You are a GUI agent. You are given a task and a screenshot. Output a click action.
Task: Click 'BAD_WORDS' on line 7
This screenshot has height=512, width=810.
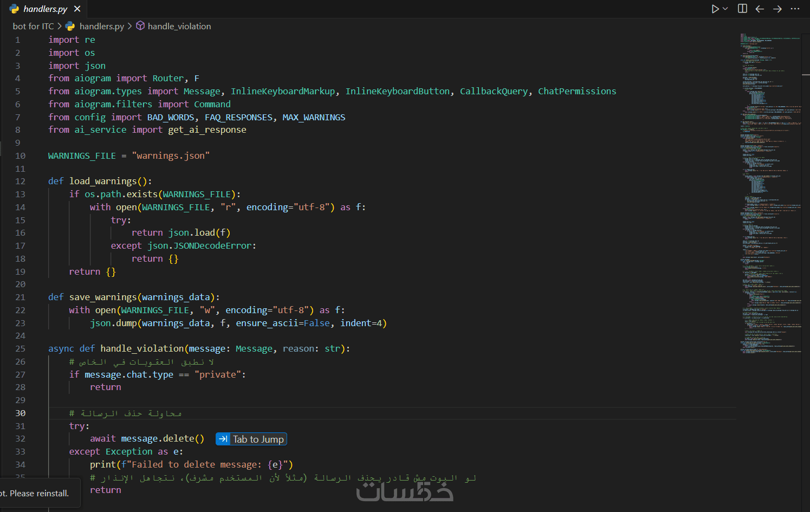click(171, 117)
